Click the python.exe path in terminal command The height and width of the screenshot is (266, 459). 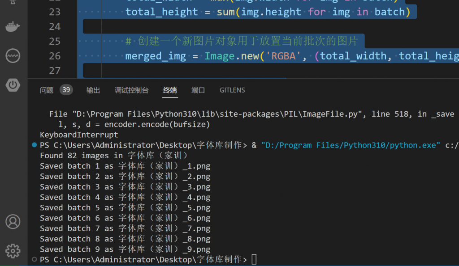350,145
